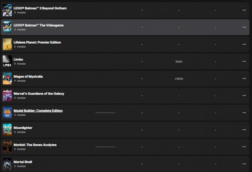Expand the options menu for LEGO Batman 3 Beyond Gotham
Screen dimensions: 252x172
[x=244, y=10]
